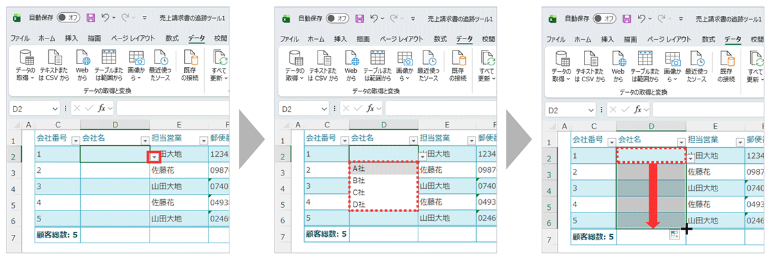Image resolution: width=770 pixels, height=256 pixels.
Task: Choose D社 in the company dropdown list
Action: (x=358, y=204)
